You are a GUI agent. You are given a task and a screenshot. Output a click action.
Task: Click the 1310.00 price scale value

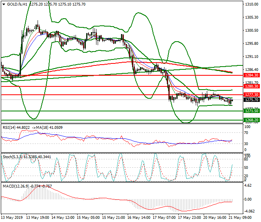(252, 4)
